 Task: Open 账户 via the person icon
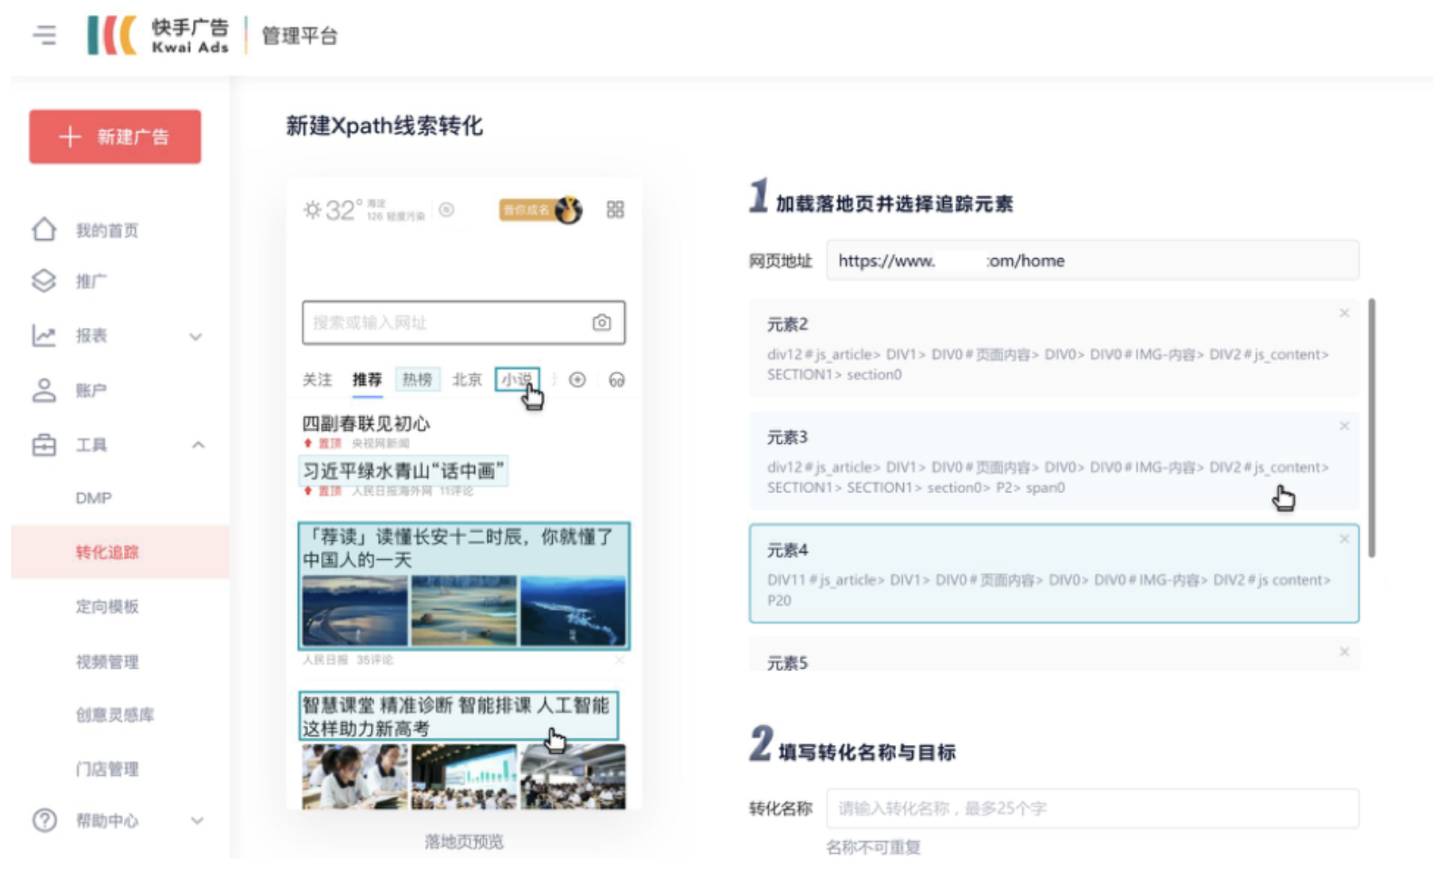(x=44, y=390)
